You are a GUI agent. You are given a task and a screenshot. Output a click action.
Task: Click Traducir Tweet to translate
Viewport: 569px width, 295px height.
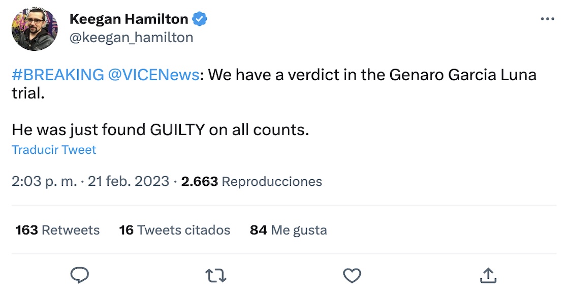point(54,150)
